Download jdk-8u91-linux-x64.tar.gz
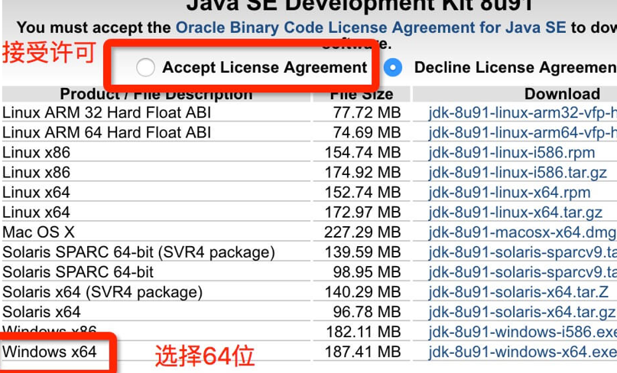This screenshot has width=617, height=373. 515,212
